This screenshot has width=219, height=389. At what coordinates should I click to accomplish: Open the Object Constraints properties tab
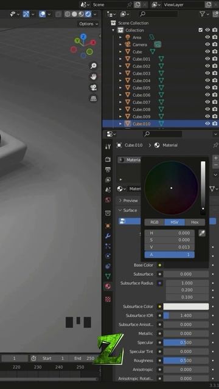[108, 266]
